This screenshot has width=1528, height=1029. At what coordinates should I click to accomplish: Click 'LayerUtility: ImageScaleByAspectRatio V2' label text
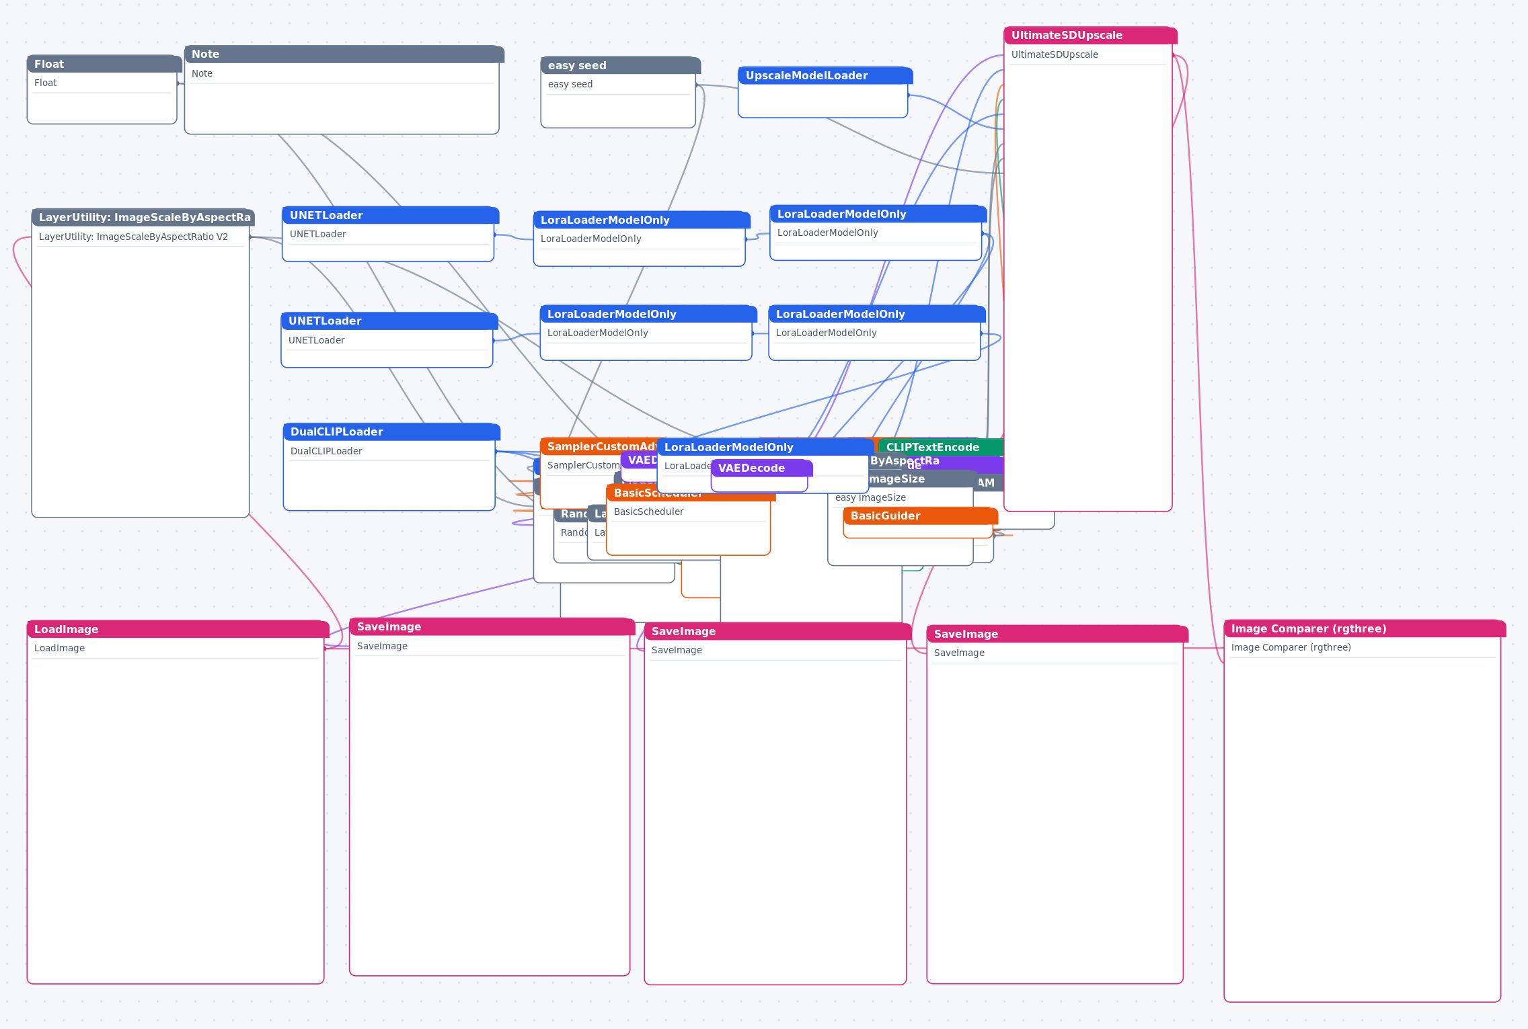[x=133, y=237]
